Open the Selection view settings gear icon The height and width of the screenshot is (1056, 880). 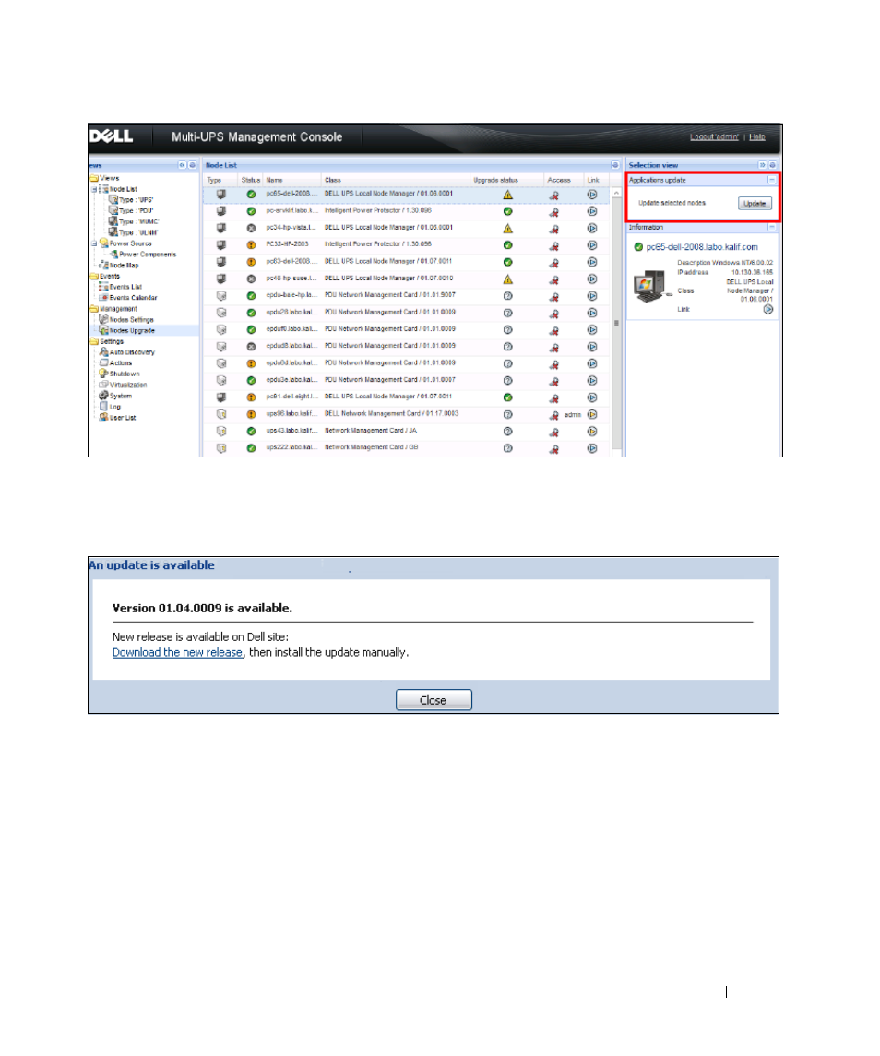click(x=772, y=165)
